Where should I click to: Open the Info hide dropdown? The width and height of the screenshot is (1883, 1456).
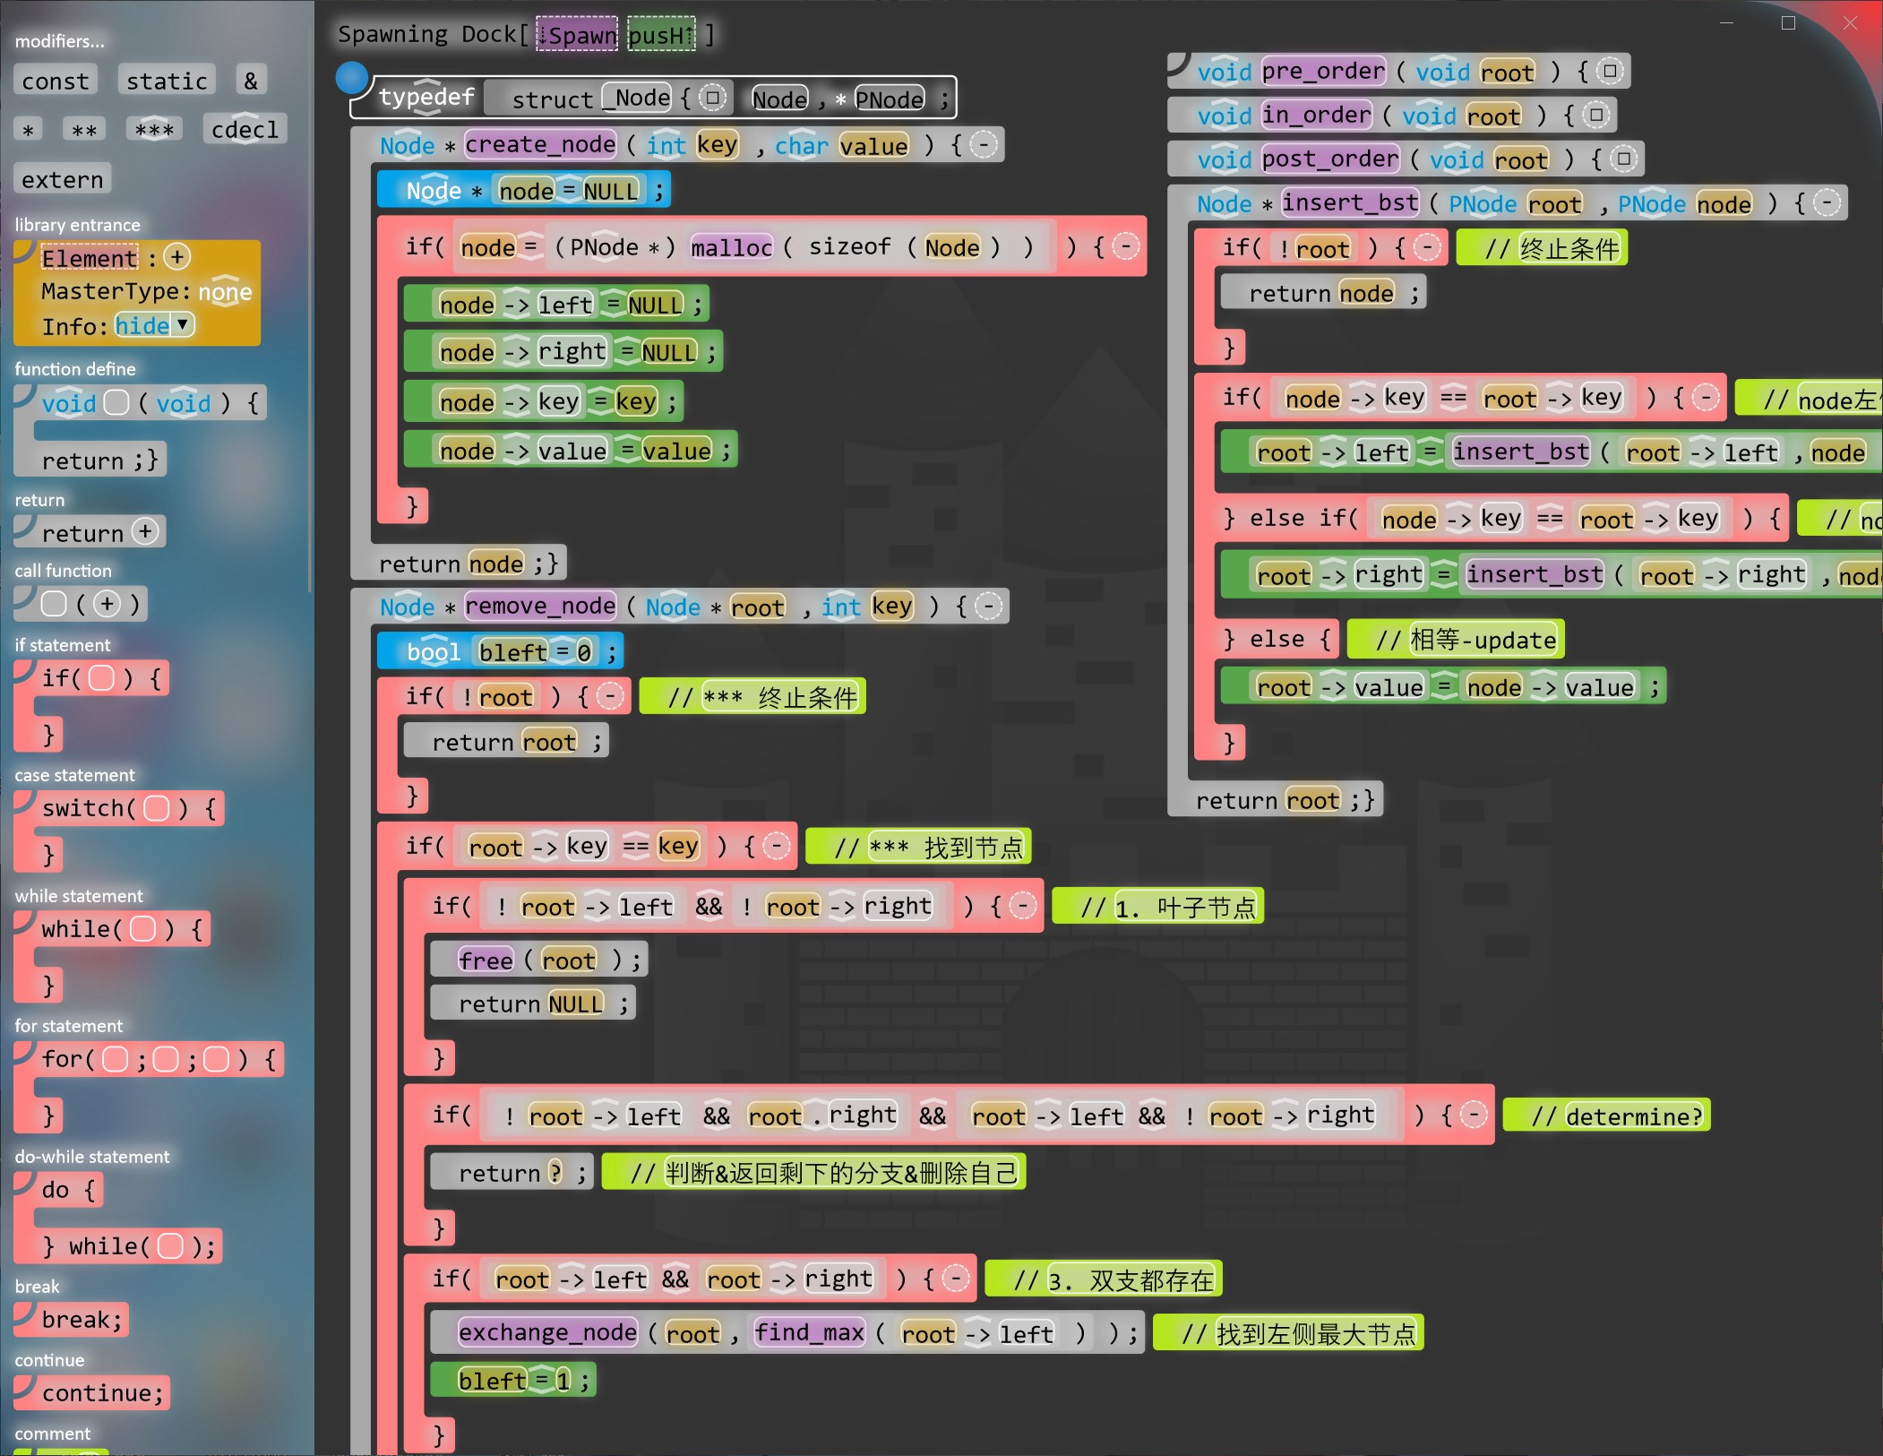182,324
